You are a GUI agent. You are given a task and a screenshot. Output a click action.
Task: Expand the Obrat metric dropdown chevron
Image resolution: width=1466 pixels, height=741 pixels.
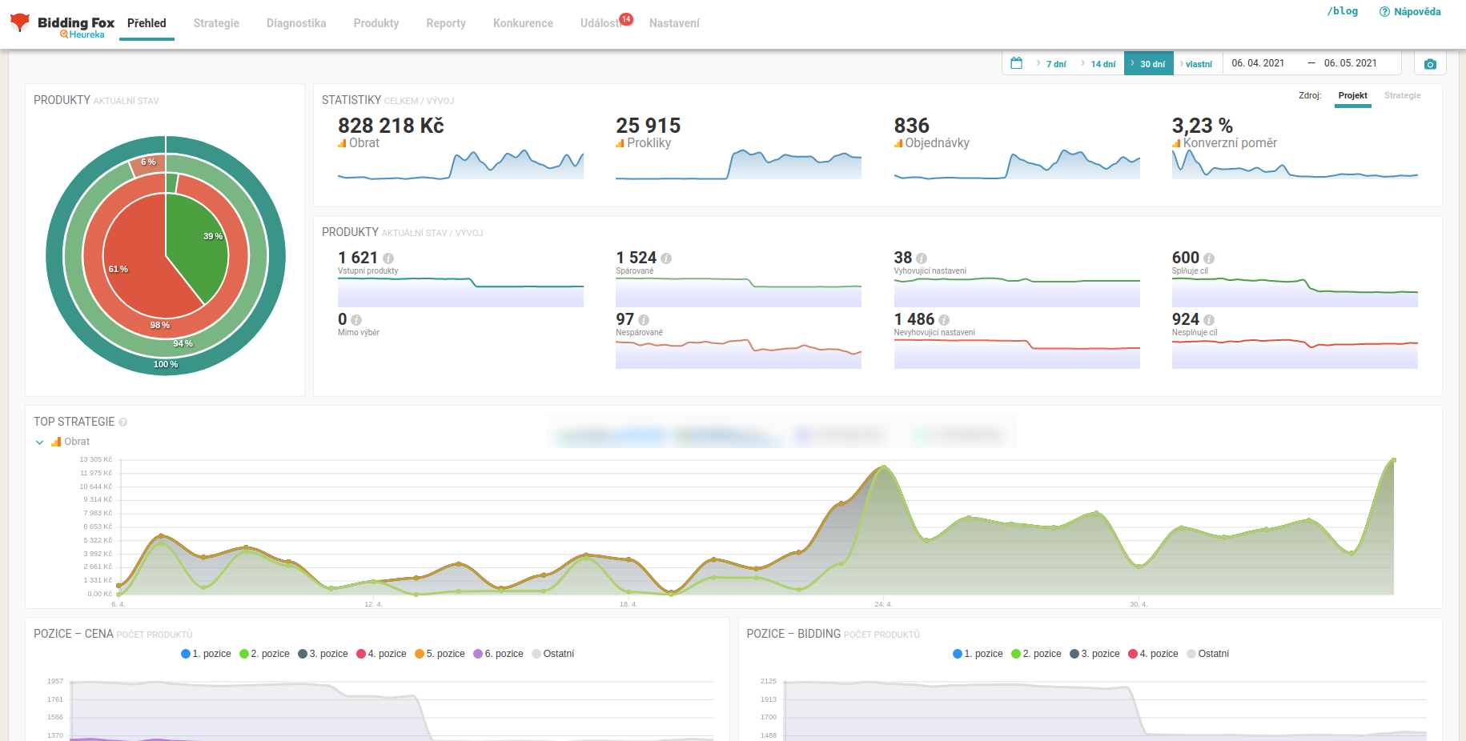click(x=39, y=442)
